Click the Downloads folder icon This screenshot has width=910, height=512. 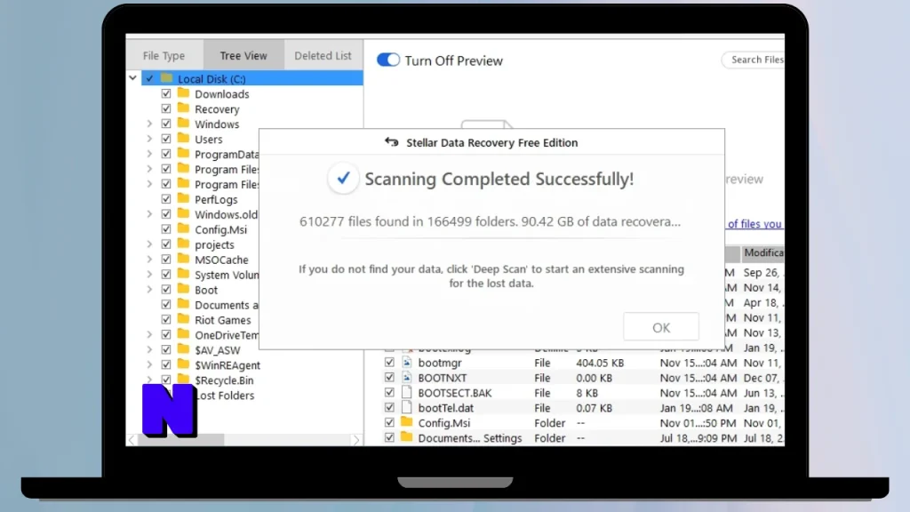tap(183, 92)
